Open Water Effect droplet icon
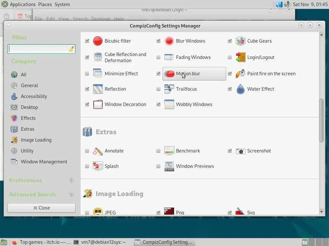 pos(240,89)
